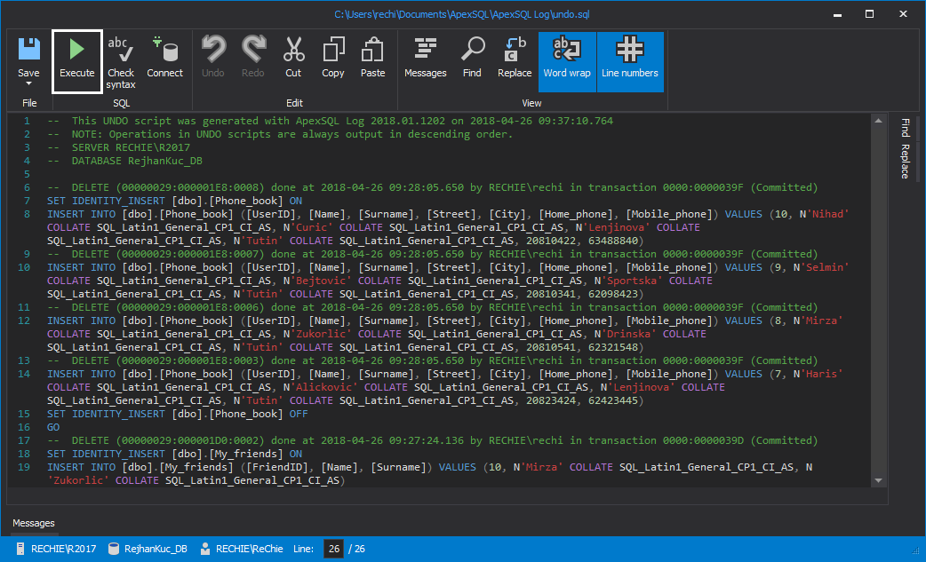926x562 pixels.
Task: Toggle the Word wrap option
Action: (567, 60)
